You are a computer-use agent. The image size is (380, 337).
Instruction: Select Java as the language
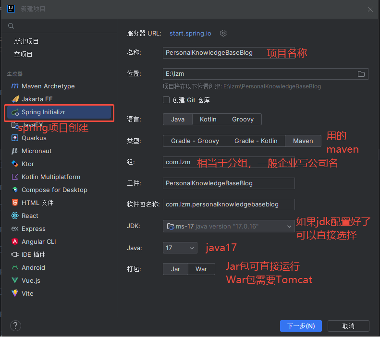[178, 120]
